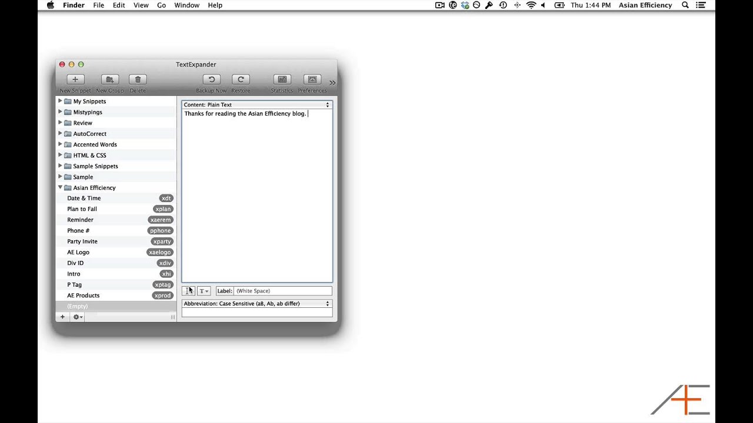Select the (Empty) snippet row
This screenshot has width=753, height=423.
[x=116, y=306]
